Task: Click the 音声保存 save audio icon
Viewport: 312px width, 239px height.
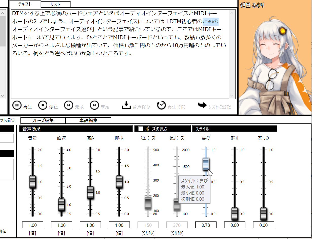Action: pos(126,105)
